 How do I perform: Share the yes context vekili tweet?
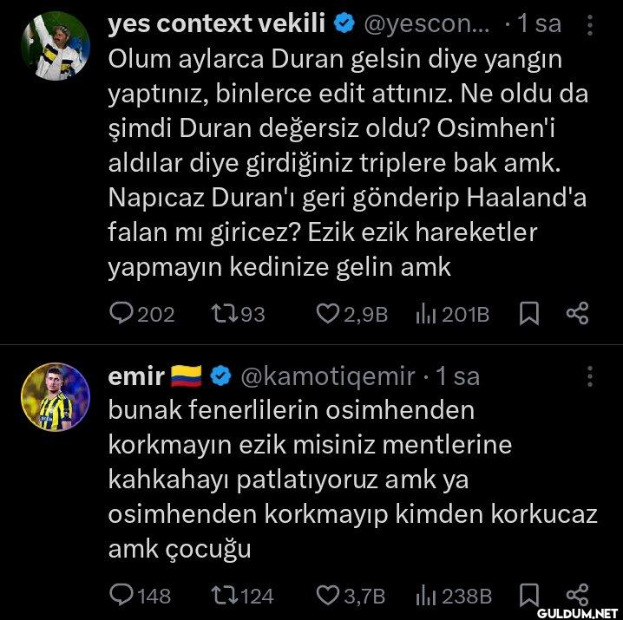point(577,313)
